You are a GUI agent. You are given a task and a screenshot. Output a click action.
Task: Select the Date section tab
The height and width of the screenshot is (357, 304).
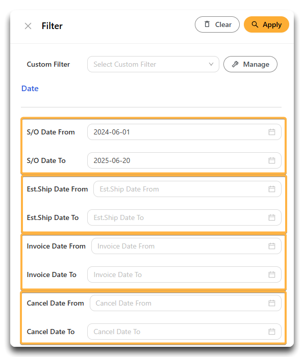coord(30,88)
